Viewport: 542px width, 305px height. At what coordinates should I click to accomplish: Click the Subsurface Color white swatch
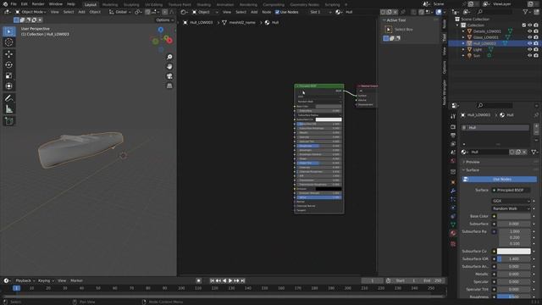[x=514, y=252]
